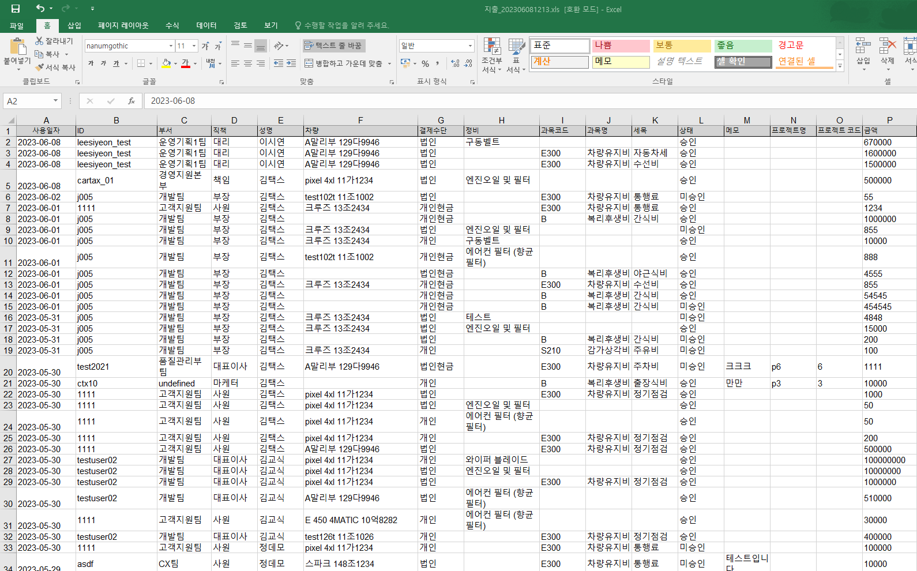The image size is (917, 571).
Task: Click the Paste (붙여넣기) clipboard icon
Action: tap(18, 46)
